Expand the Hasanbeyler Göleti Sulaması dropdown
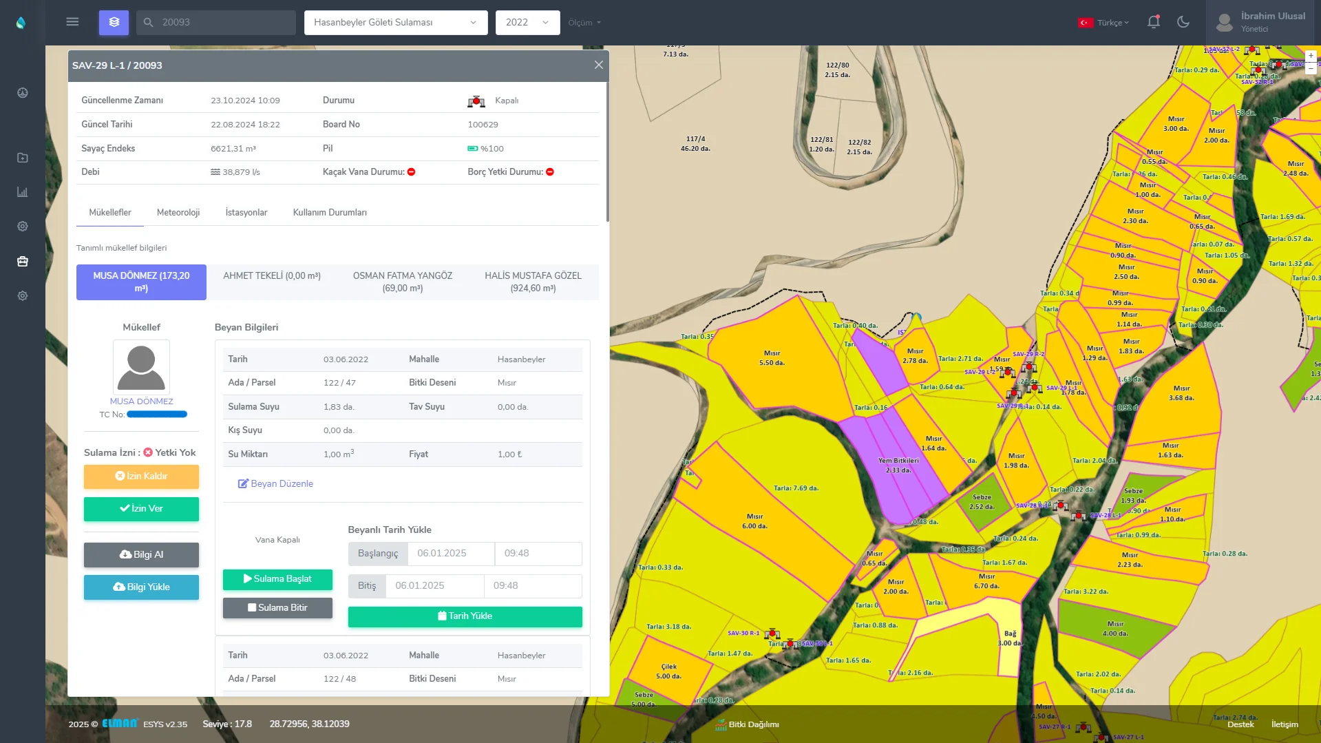The image size is (1321, 743). 395,23
